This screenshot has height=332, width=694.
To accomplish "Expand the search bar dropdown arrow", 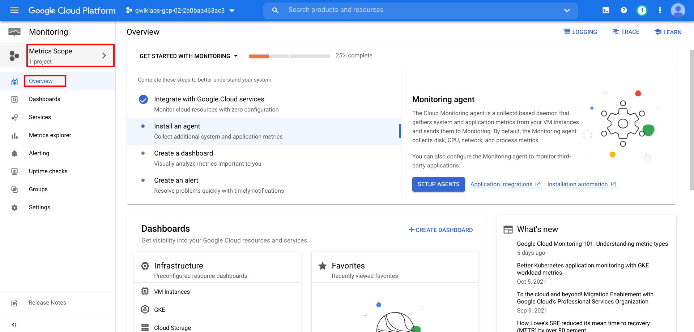I will pyautogui.click(x=567, y=10).
